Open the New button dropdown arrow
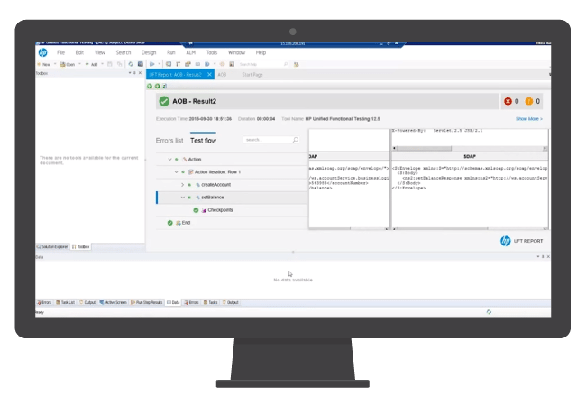The image size is (586, 406). click(55, 64)
